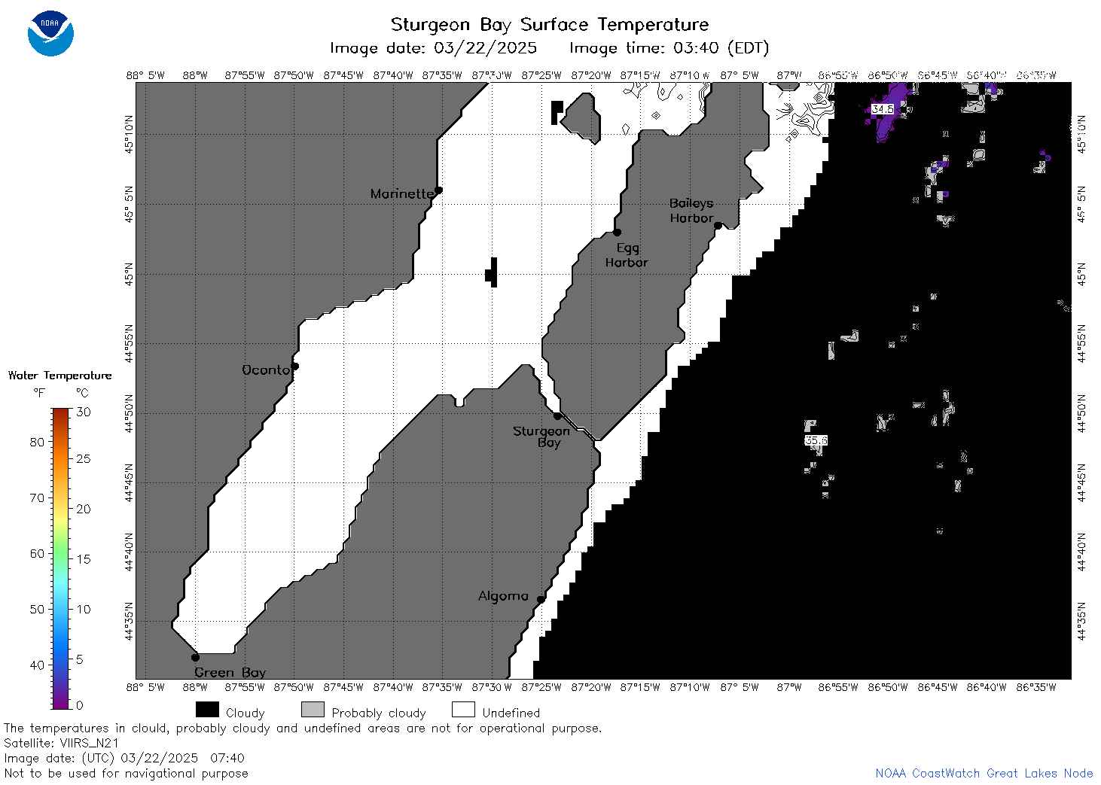Click the 80 °F scale value
Screen dimensions: 1101x785
[37, 442]
